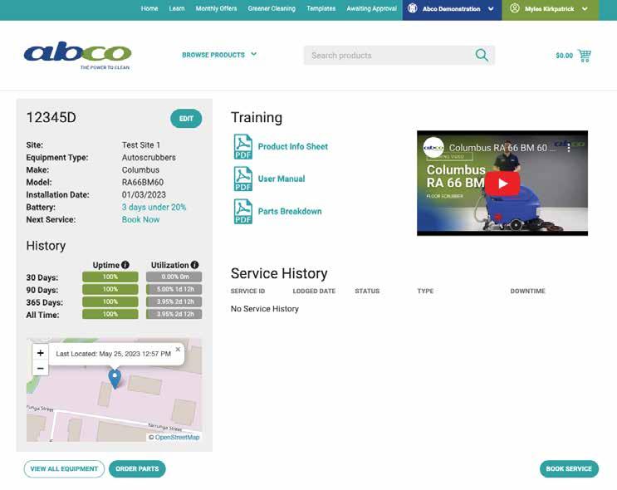Click the 90 Days utilization bar
Viewport: 617px width, 490px height.
point(174,289)
